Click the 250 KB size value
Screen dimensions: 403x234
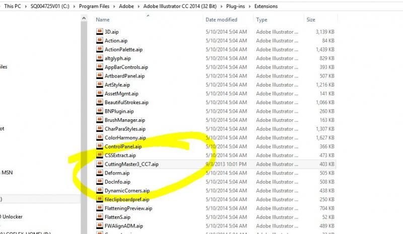(x=326, y=199)
